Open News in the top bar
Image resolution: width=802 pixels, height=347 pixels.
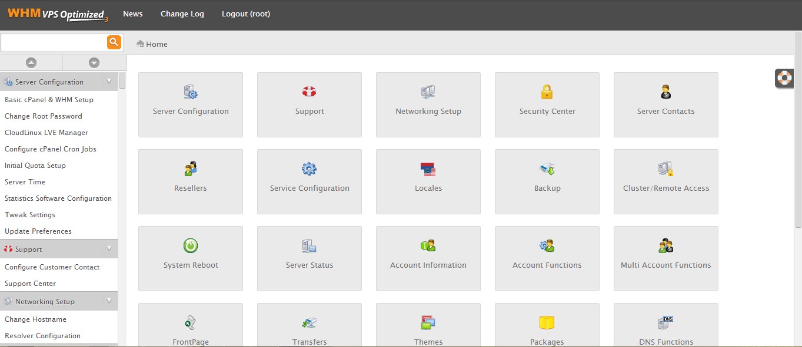(x=133, y=14)
